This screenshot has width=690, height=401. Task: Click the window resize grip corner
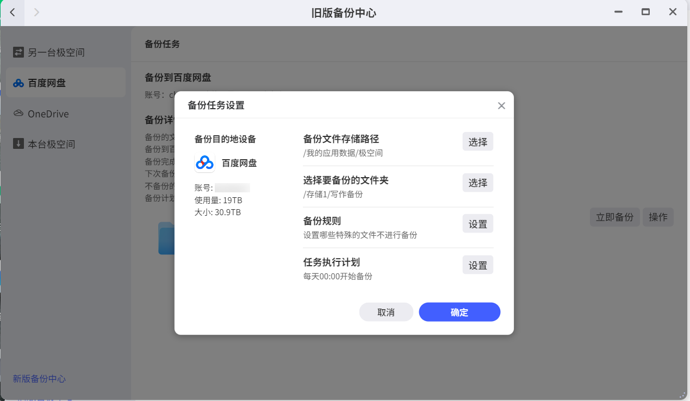click(683, 394)
